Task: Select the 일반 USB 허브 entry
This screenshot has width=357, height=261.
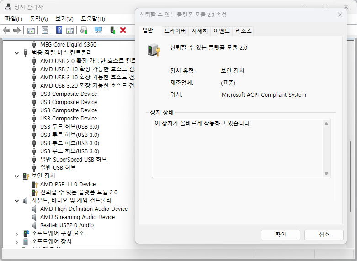Action: click(x=58, y=168)
